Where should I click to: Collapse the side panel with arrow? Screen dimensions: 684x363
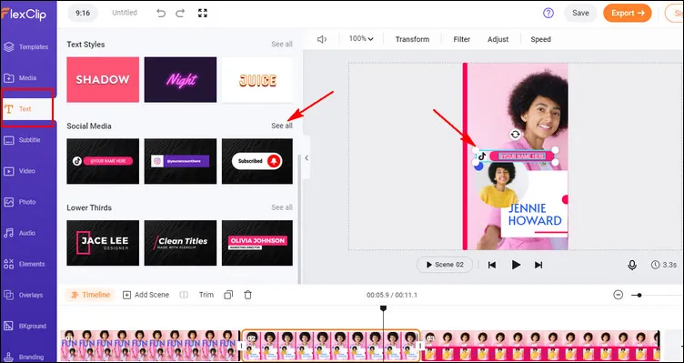point(307,158)
